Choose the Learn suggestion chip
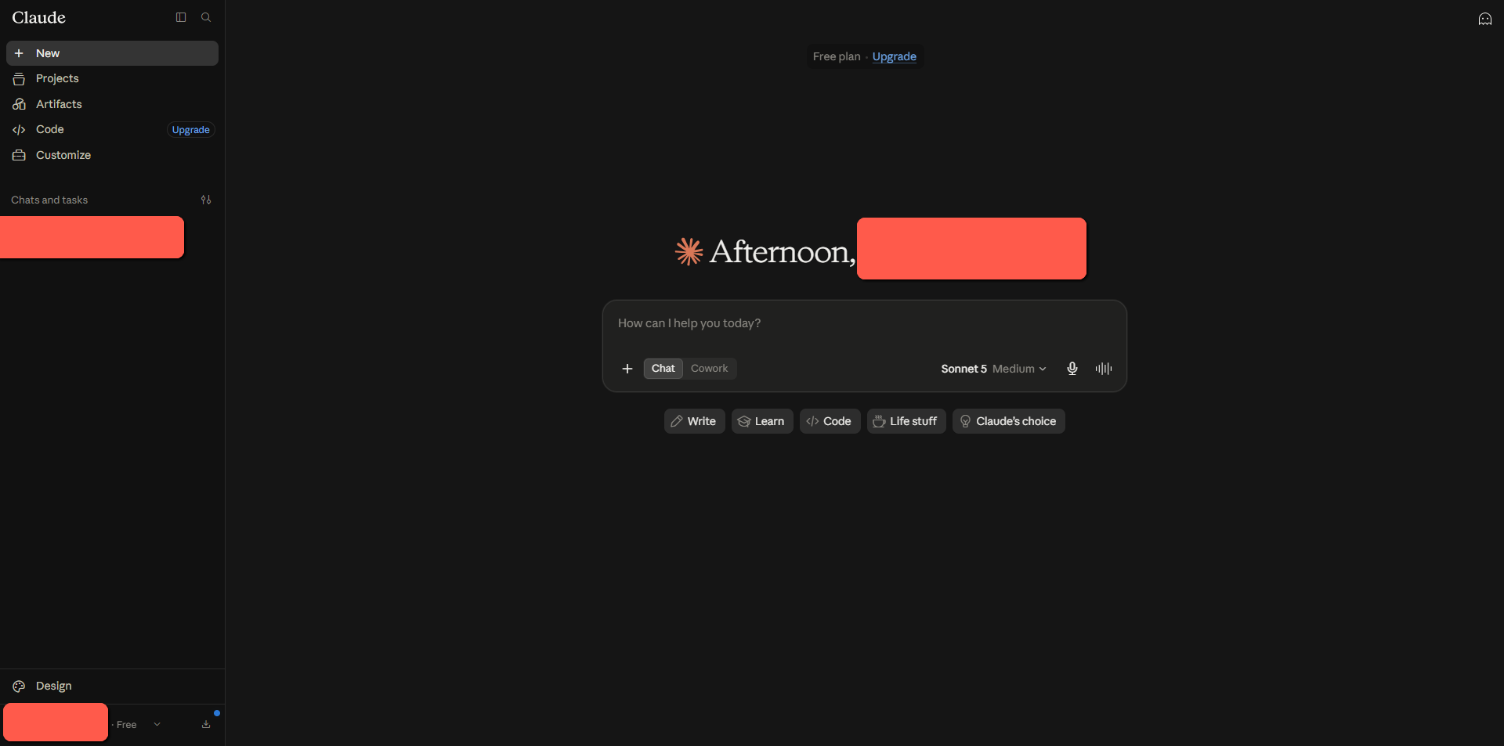1504x746 pixels. pyautogui.click(x=762, y=421)
